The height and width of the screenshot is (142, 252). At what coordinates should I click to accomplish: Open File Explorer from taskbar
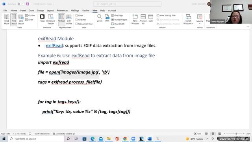[109, 138]
